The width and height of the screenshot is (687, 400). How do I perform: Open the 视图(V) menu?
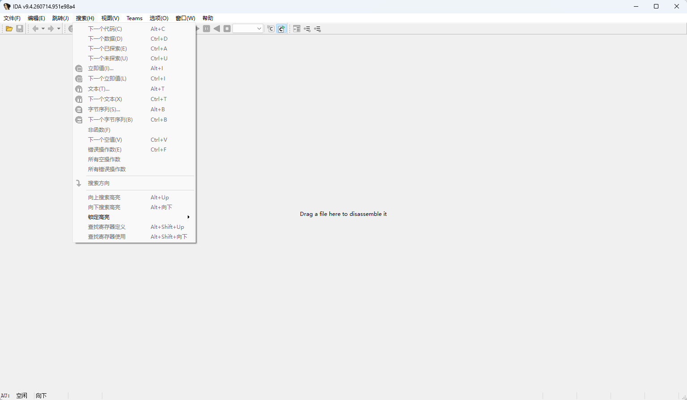pos(110,18)
